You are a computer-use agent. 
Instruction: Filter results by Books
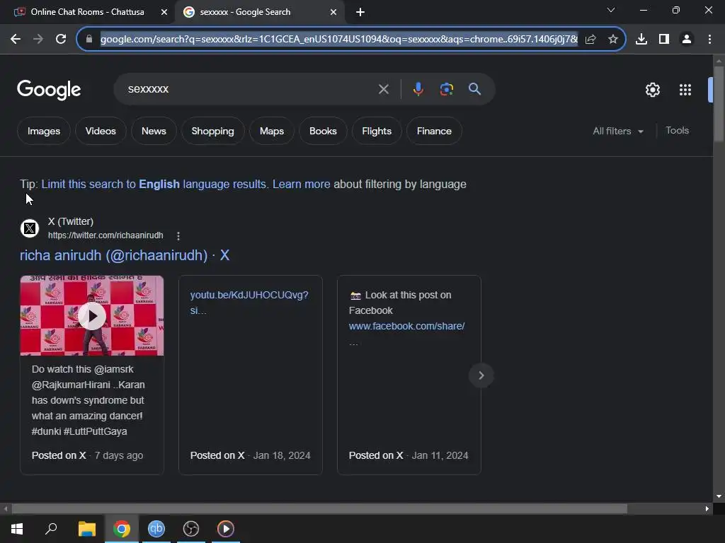coord(323,131)
